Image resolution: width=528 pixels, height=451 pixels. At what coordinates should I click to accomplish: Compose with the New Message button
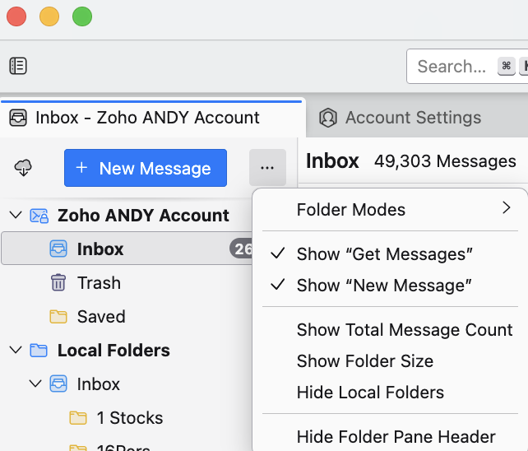tap(145, 168)
